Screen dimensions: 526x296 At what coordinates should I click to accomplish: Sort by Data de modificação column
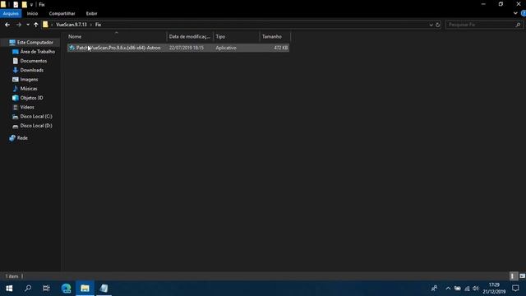[190, 36]
